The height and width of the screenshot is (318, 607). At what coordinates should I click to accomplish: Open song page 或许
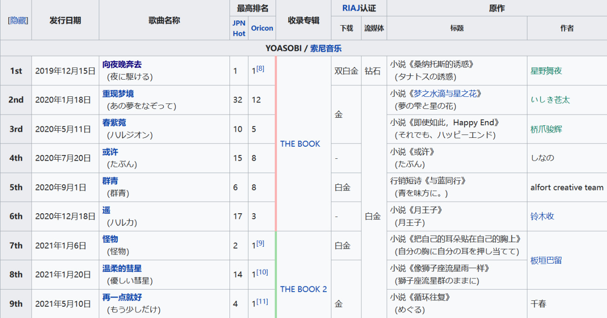(x=110, y=152)
